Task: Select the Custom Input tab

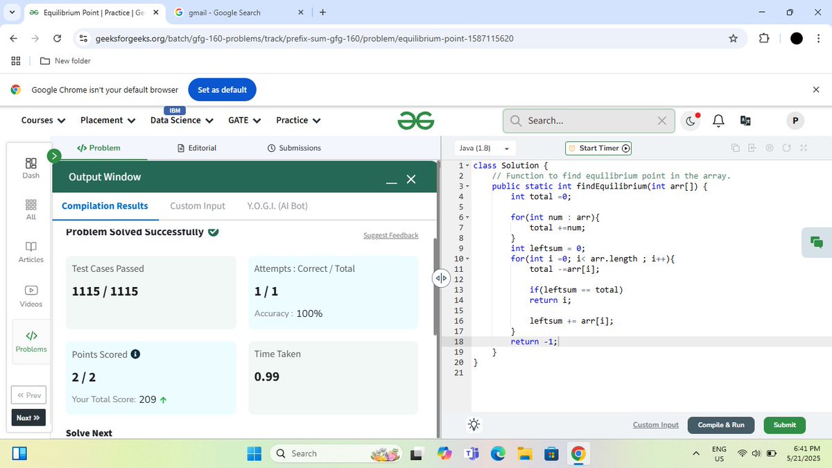Action: point(198,206)
